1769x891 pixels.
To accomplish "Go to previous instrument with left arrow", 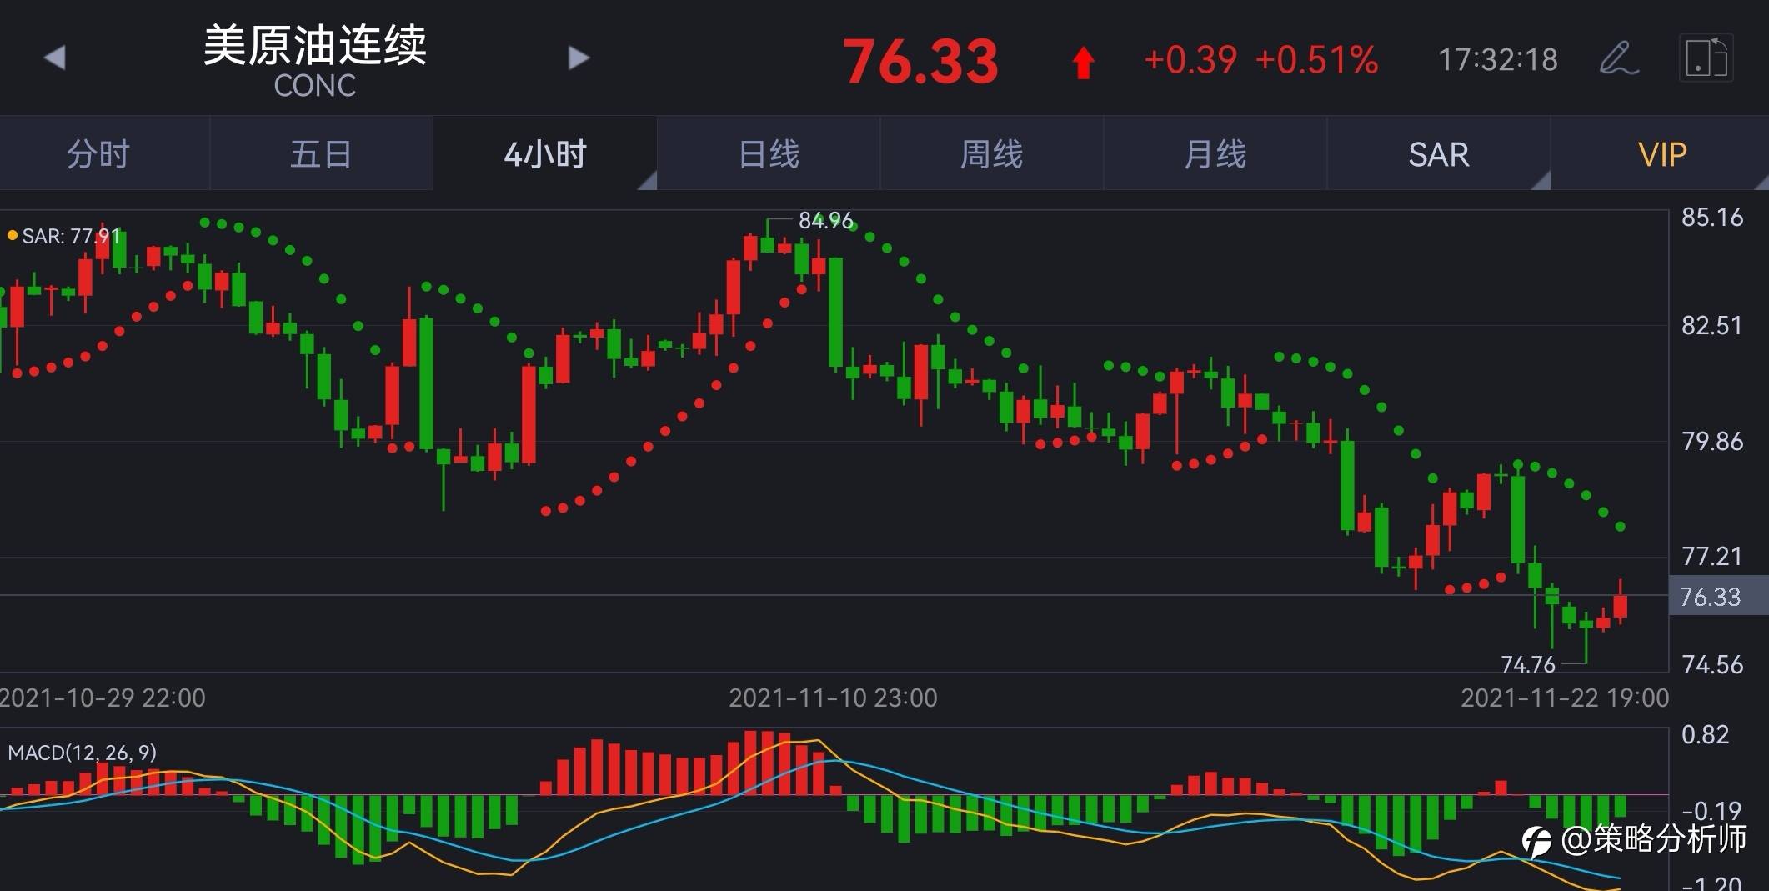I will (54, 58).
